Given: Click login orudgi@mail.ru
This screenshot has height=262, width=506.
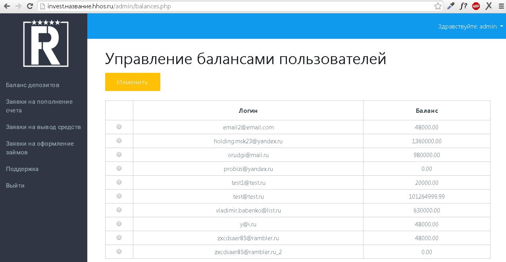Looking at the screenshot, I should click(248, 155).
